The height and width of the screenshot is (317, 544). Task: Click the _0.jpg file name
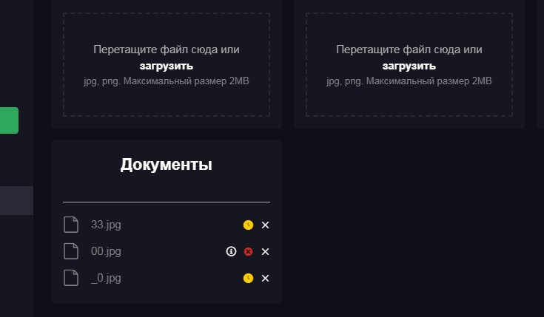click(x=106, y=278)
